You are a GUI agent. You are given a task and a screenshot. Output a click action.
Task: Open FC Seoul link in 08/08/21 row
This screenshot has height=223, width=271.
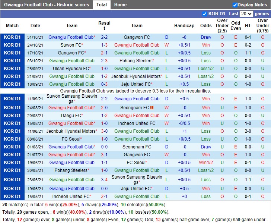click(71, 139)
